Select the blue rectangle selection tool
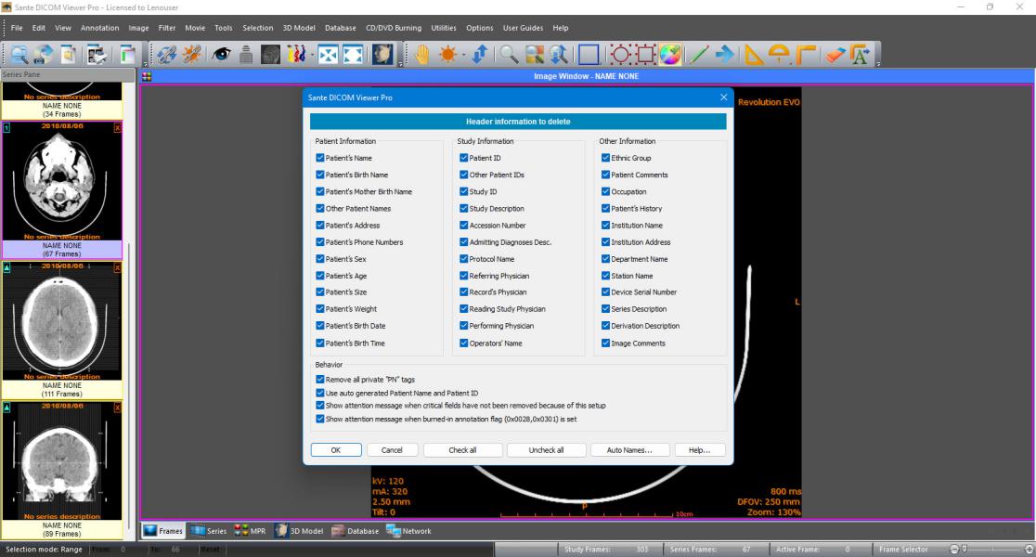This screenshot has width=1036, height=557. click(x=588, y=54)
